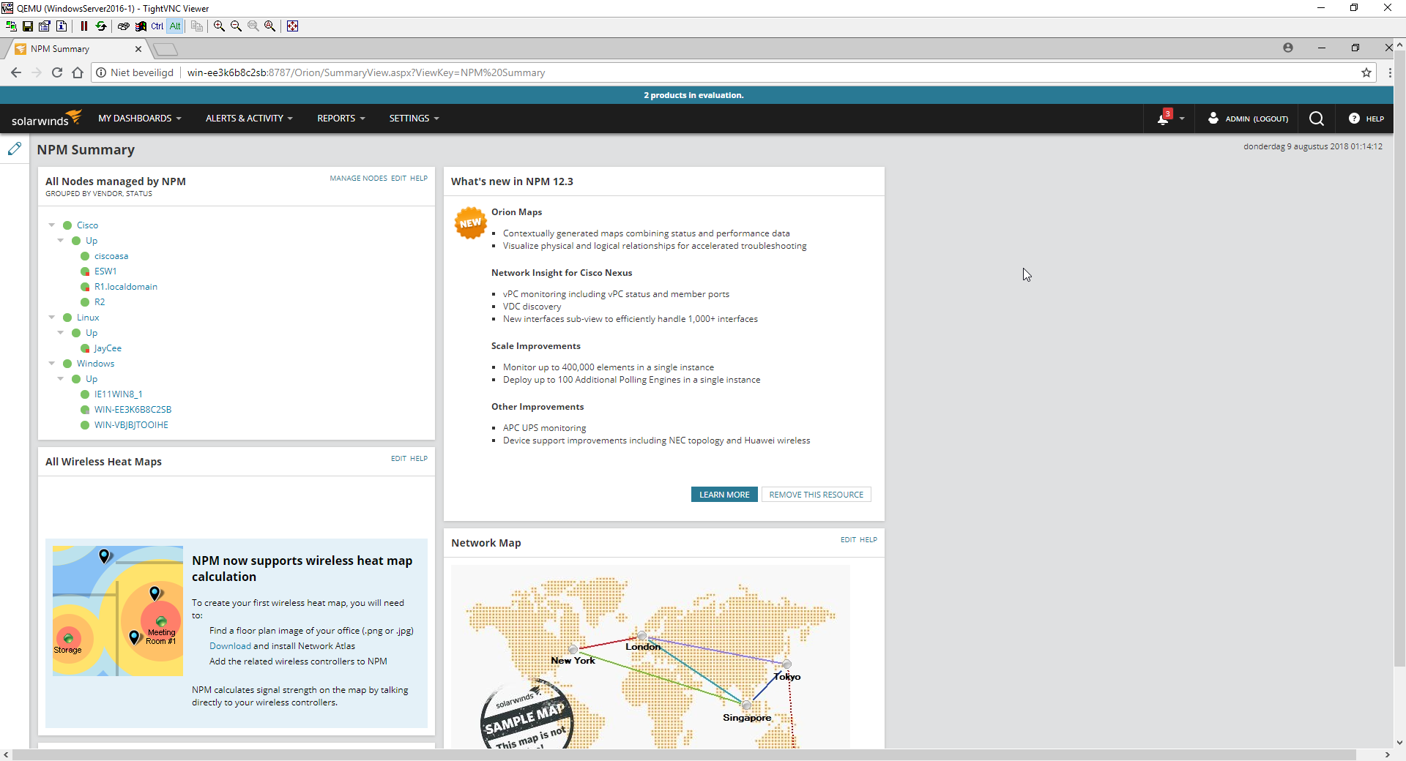Send Ctrl-Alt-Del via the toolbar icon
This screenshot has width=1406, height=761.
[x=124, y=26]
